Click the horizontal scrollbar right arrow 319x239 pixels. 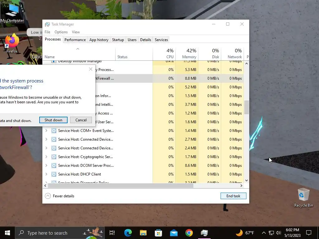[x=241, y=185]
